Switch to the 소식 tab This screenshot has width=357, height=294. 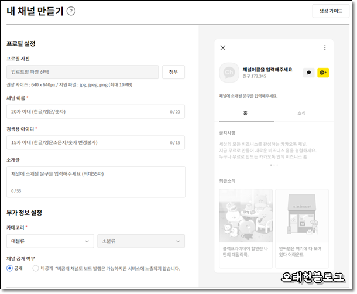coord(301,113)
